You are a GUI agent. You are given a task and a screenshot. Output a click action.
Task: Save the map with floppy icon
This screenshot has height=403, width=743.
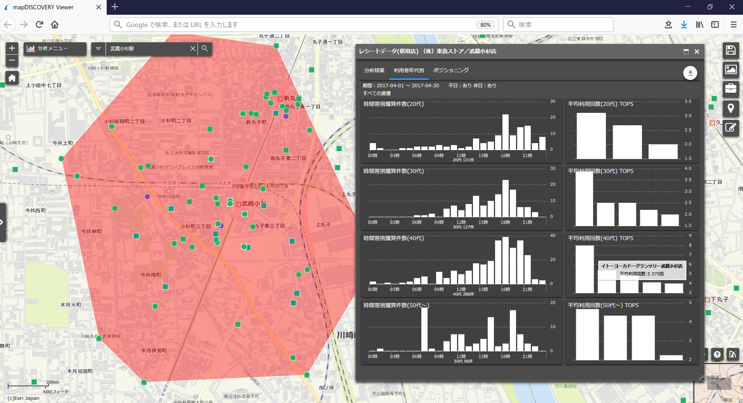(x=731, y=50)
